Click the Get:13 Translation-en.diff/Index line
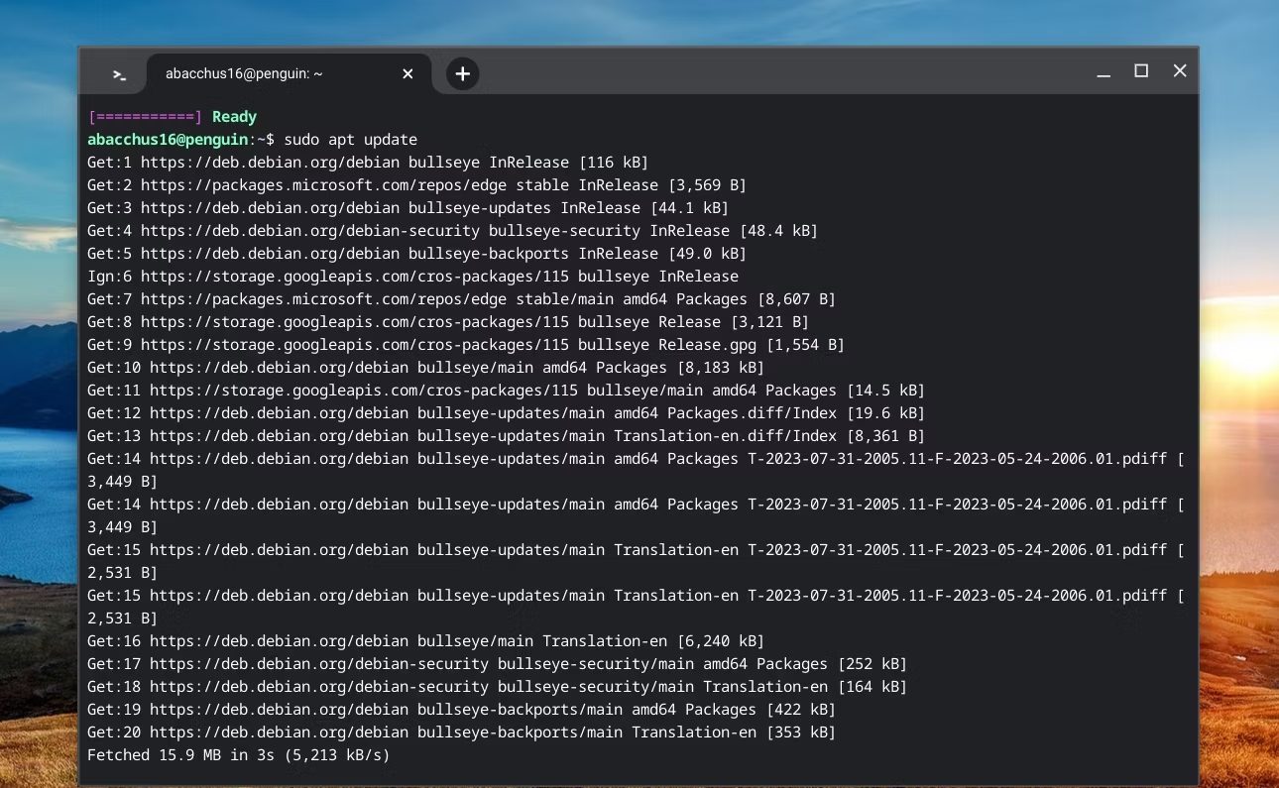The image size is (1279, 788). (x=506, y=436)
